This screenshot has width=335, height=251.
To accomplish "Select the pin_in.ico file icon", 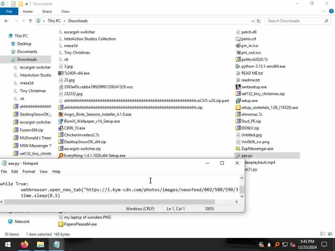I will pyautogui.click(x=238, y=46).
